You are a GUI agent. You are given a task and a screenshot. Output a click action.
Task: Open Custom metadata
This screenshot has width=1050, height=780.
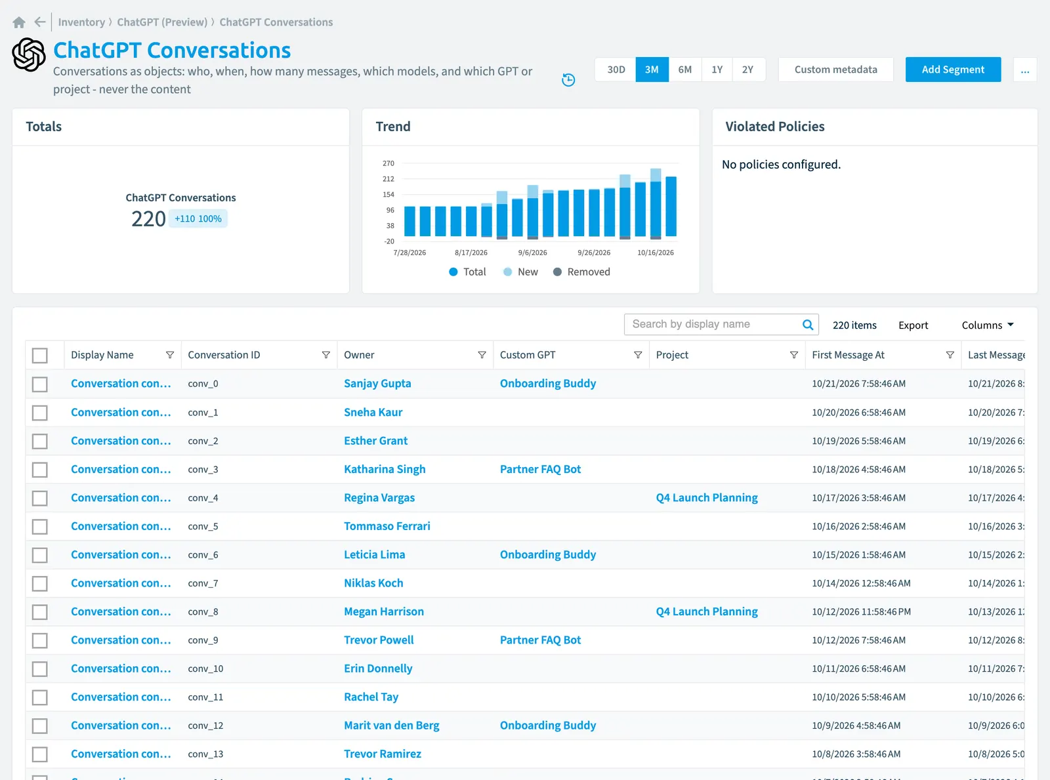835,70
